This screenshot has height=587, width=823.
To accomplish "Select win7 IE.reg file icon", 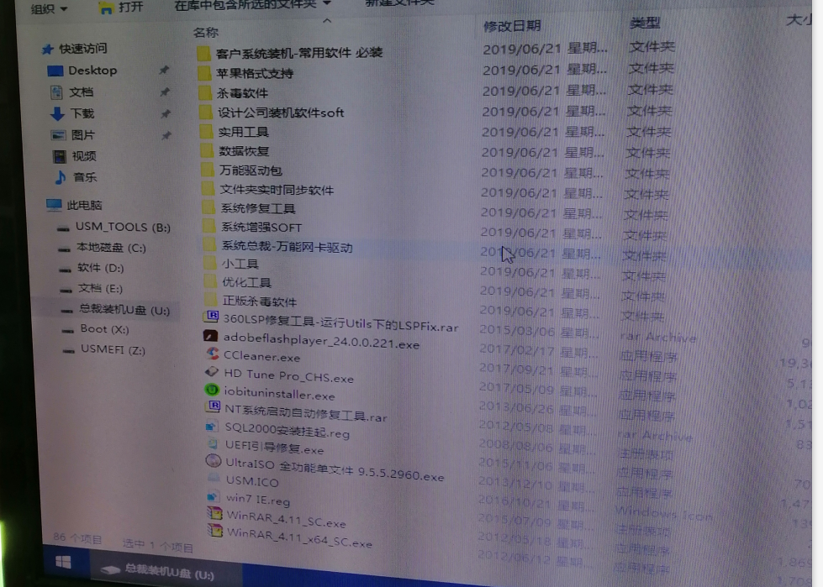I will click(x=213, y=496).
